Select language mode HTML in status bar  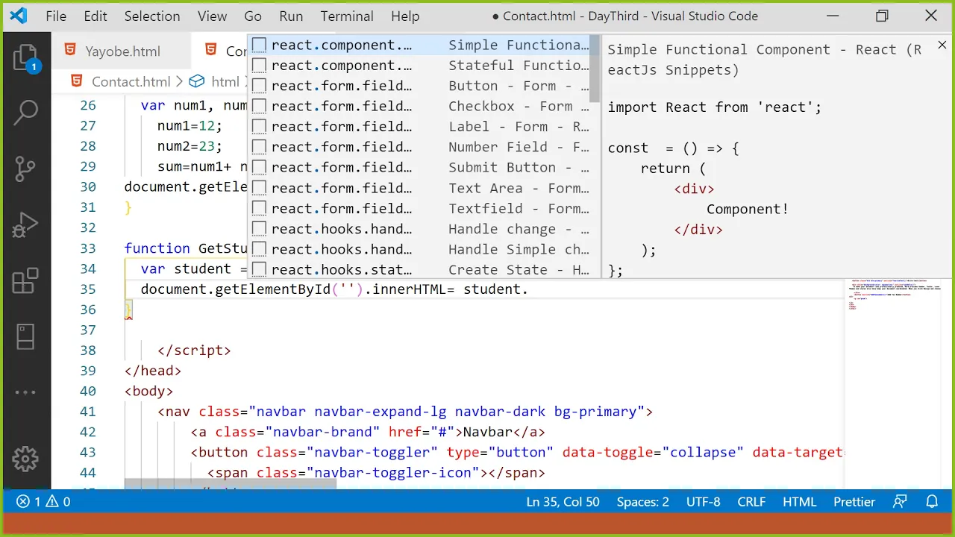pos(799,502)
